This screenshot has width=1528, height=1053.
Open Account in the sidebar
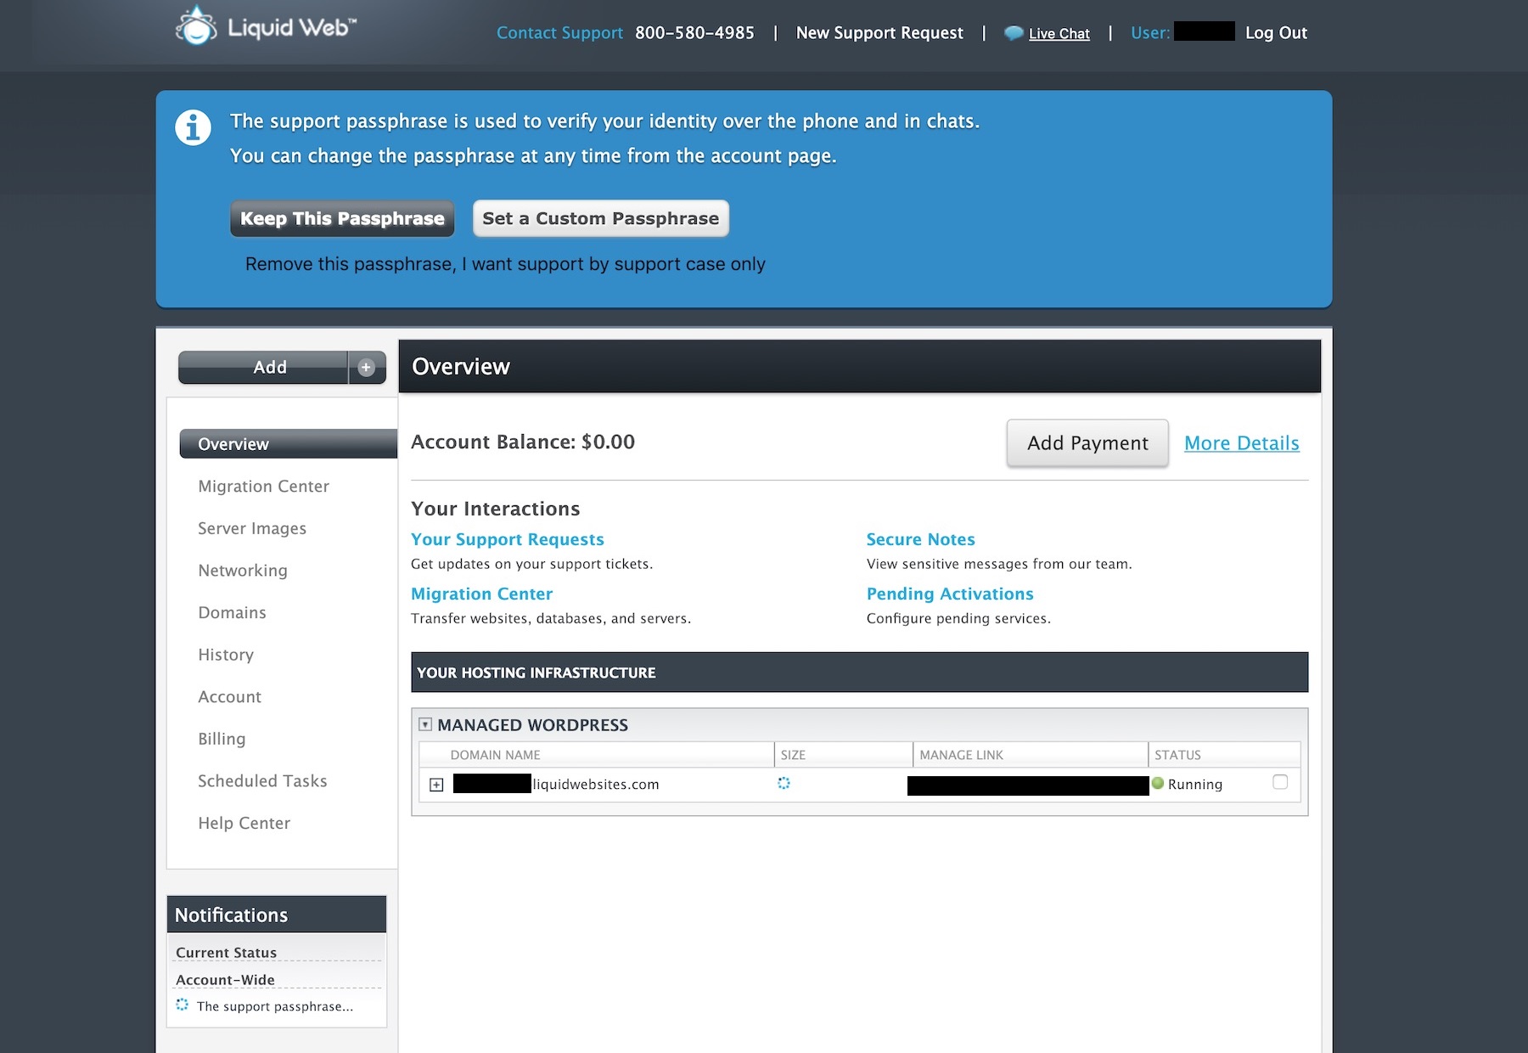(229, 697)
